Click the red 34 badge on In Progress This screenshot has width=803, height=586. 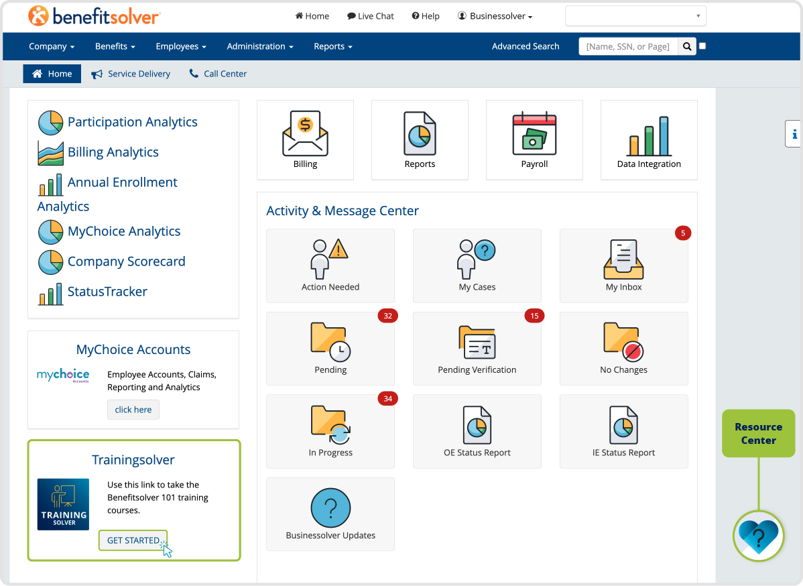click(x=387, y=398)
